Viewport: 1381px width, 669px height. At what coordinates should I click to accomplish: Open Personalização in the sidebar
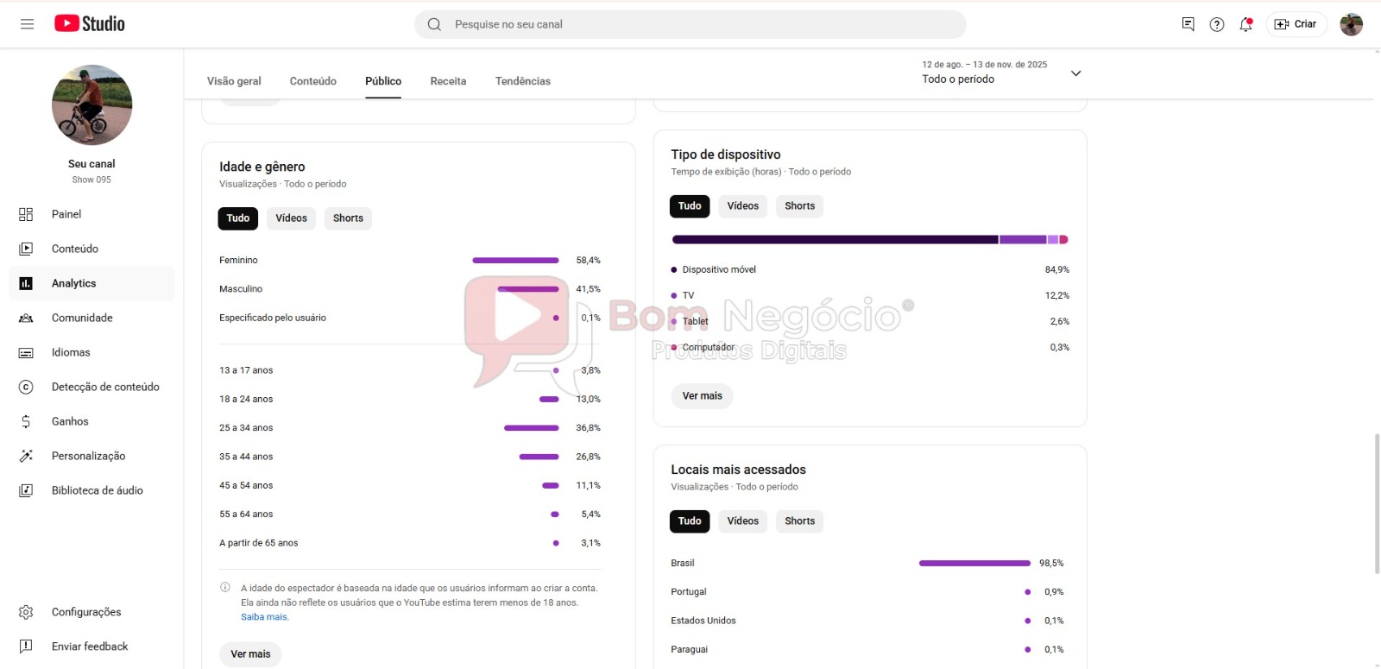pyautogui.click(x=88, y=456)
